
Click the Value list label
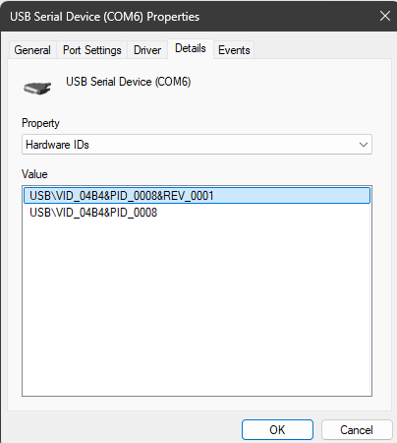coord(34,174)
